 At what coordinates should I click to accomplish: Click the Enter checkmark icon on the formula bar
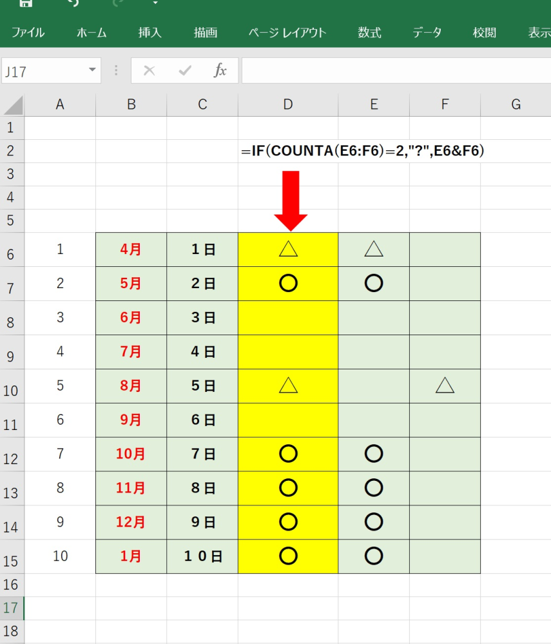tap(186, 71)
